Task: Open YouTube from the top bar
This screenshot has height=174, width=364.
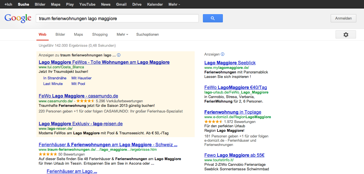Action: [x=87, y=4]
